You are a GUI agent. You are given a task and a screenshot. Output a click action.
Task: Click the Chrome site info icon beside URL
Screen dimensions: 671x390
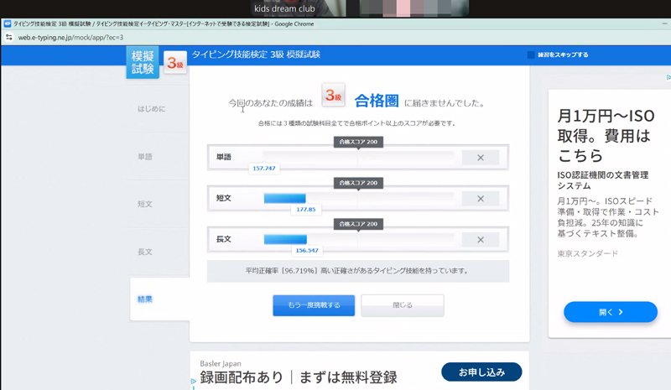[8, 37]
